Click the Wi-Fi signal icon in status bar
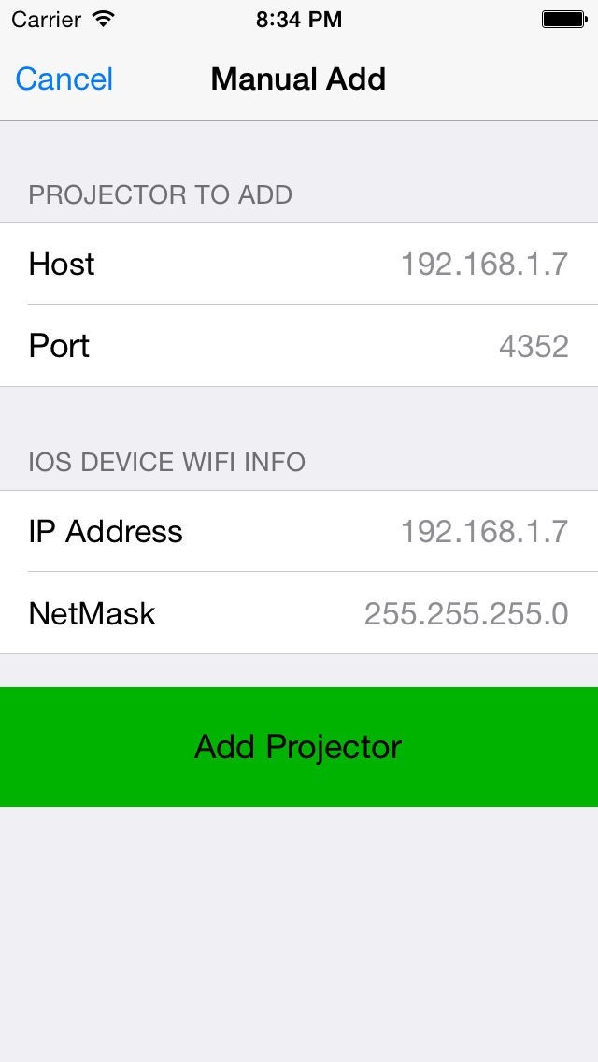 pos(105,20)
